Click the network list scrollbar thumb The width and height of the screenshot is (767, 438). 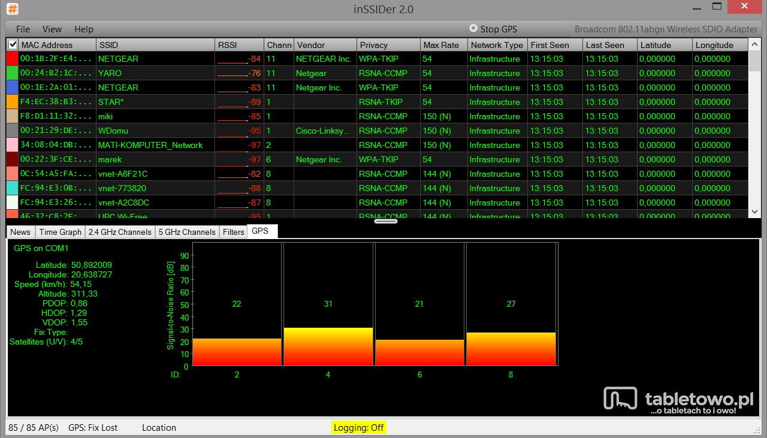tap(754, 61)
